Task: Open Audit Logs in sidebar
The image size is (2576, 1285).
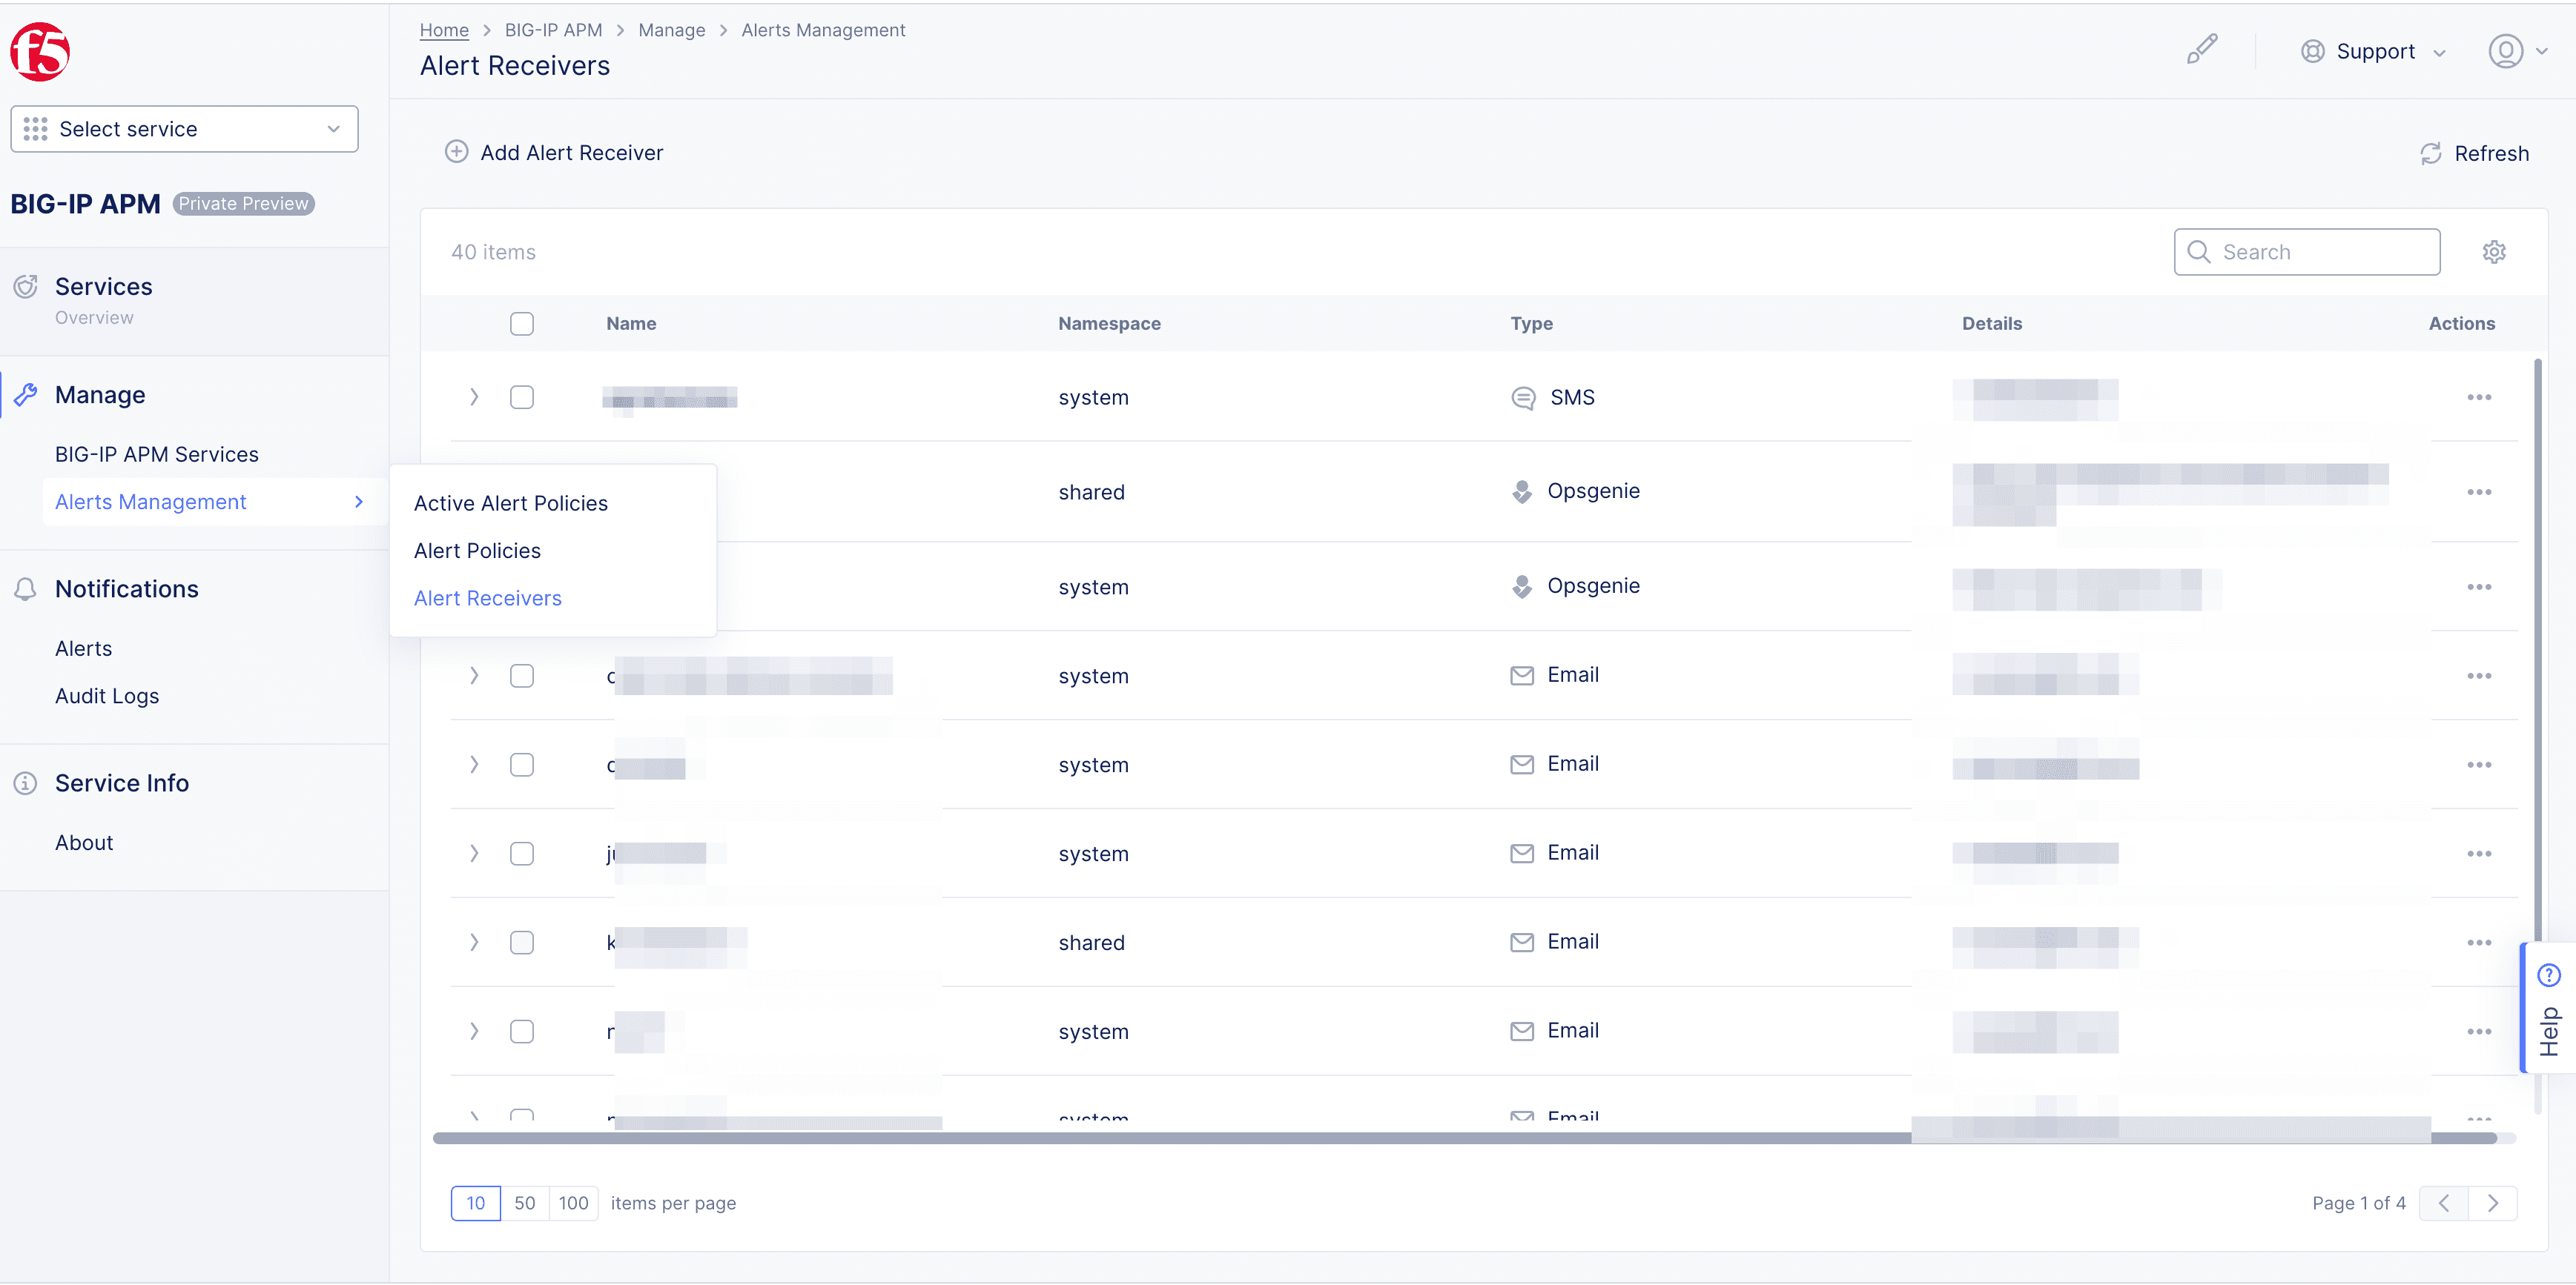Action: 107,697
